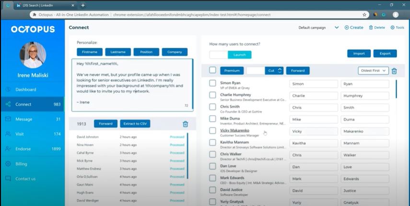Viewport: 410px width, 206px height.
Task: Click the Connect share icon in sidebar
Action: (8, 104)
